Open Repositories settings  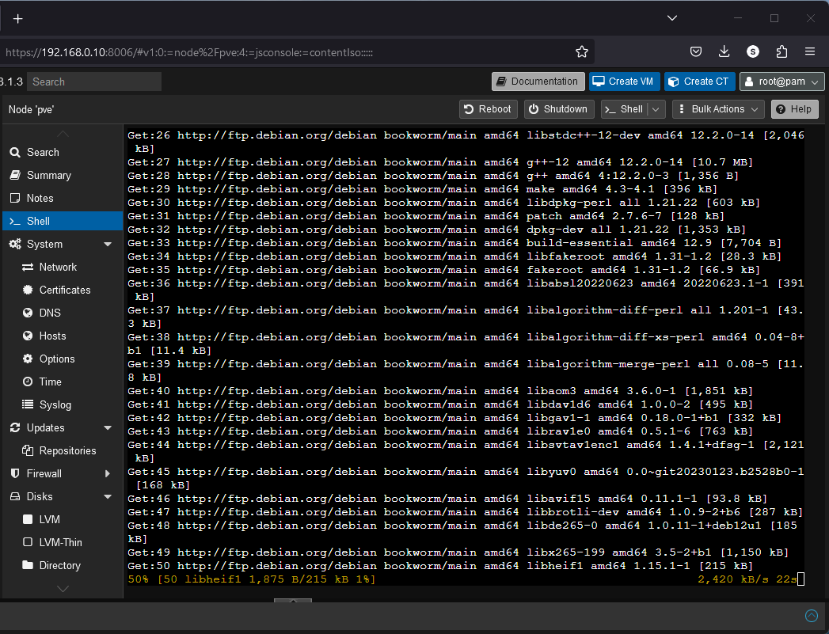pyautogui.click(x=63, y=450)
